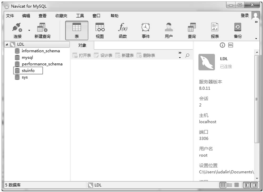Click the info panel scrollbar thumb
Viewport: 263px width, 192px height.
(x=257, y=99)
